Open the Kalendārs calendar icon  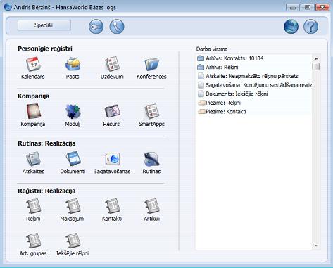tap(33, 65)
